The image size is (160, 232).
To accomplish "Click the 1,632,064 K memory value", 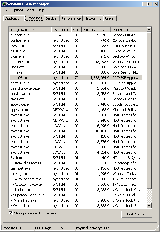I will pos(100,78).
